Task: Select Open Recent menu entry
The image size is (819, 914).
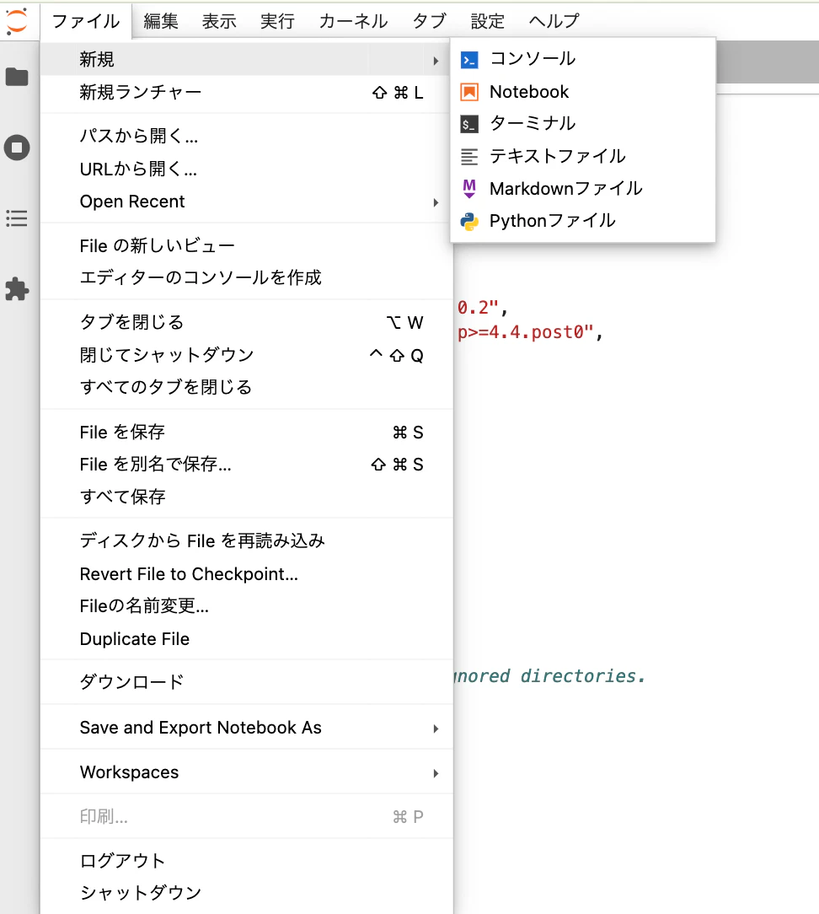Action: point(246,202)
